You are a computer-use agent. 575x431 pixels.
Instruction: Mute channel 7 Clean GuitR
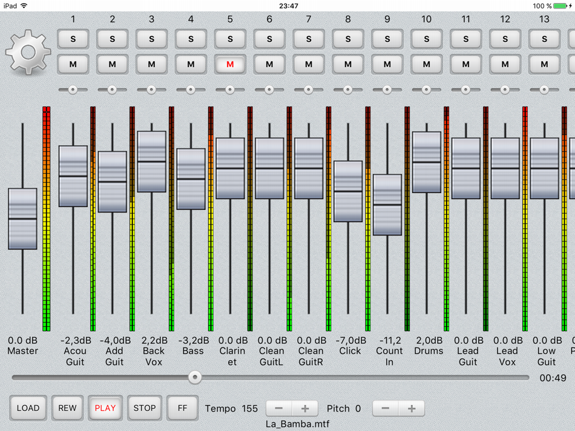tap(309, 64)
